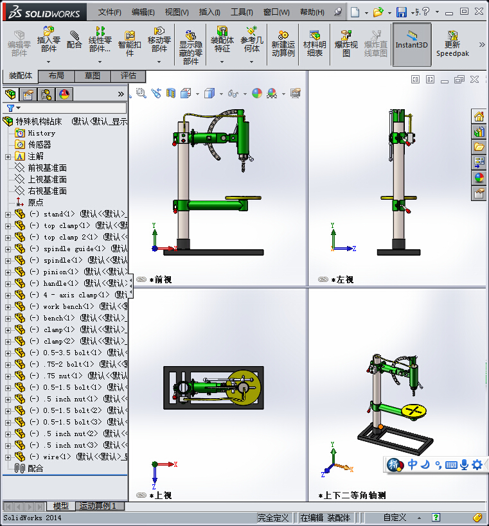
Task: Create a New Motion Study (新建运动算例)
Action: click(283, 44)
